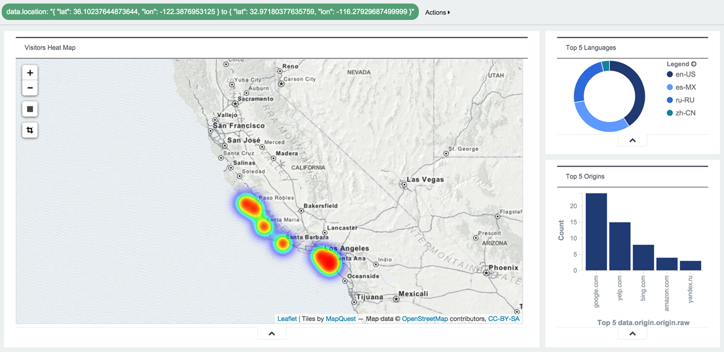Click the Santa Barbara heat map hotspot

(x=282, y=243)
